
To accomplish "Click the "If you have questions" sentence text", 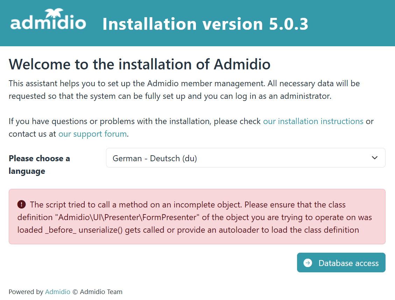I will click(135, 121).
